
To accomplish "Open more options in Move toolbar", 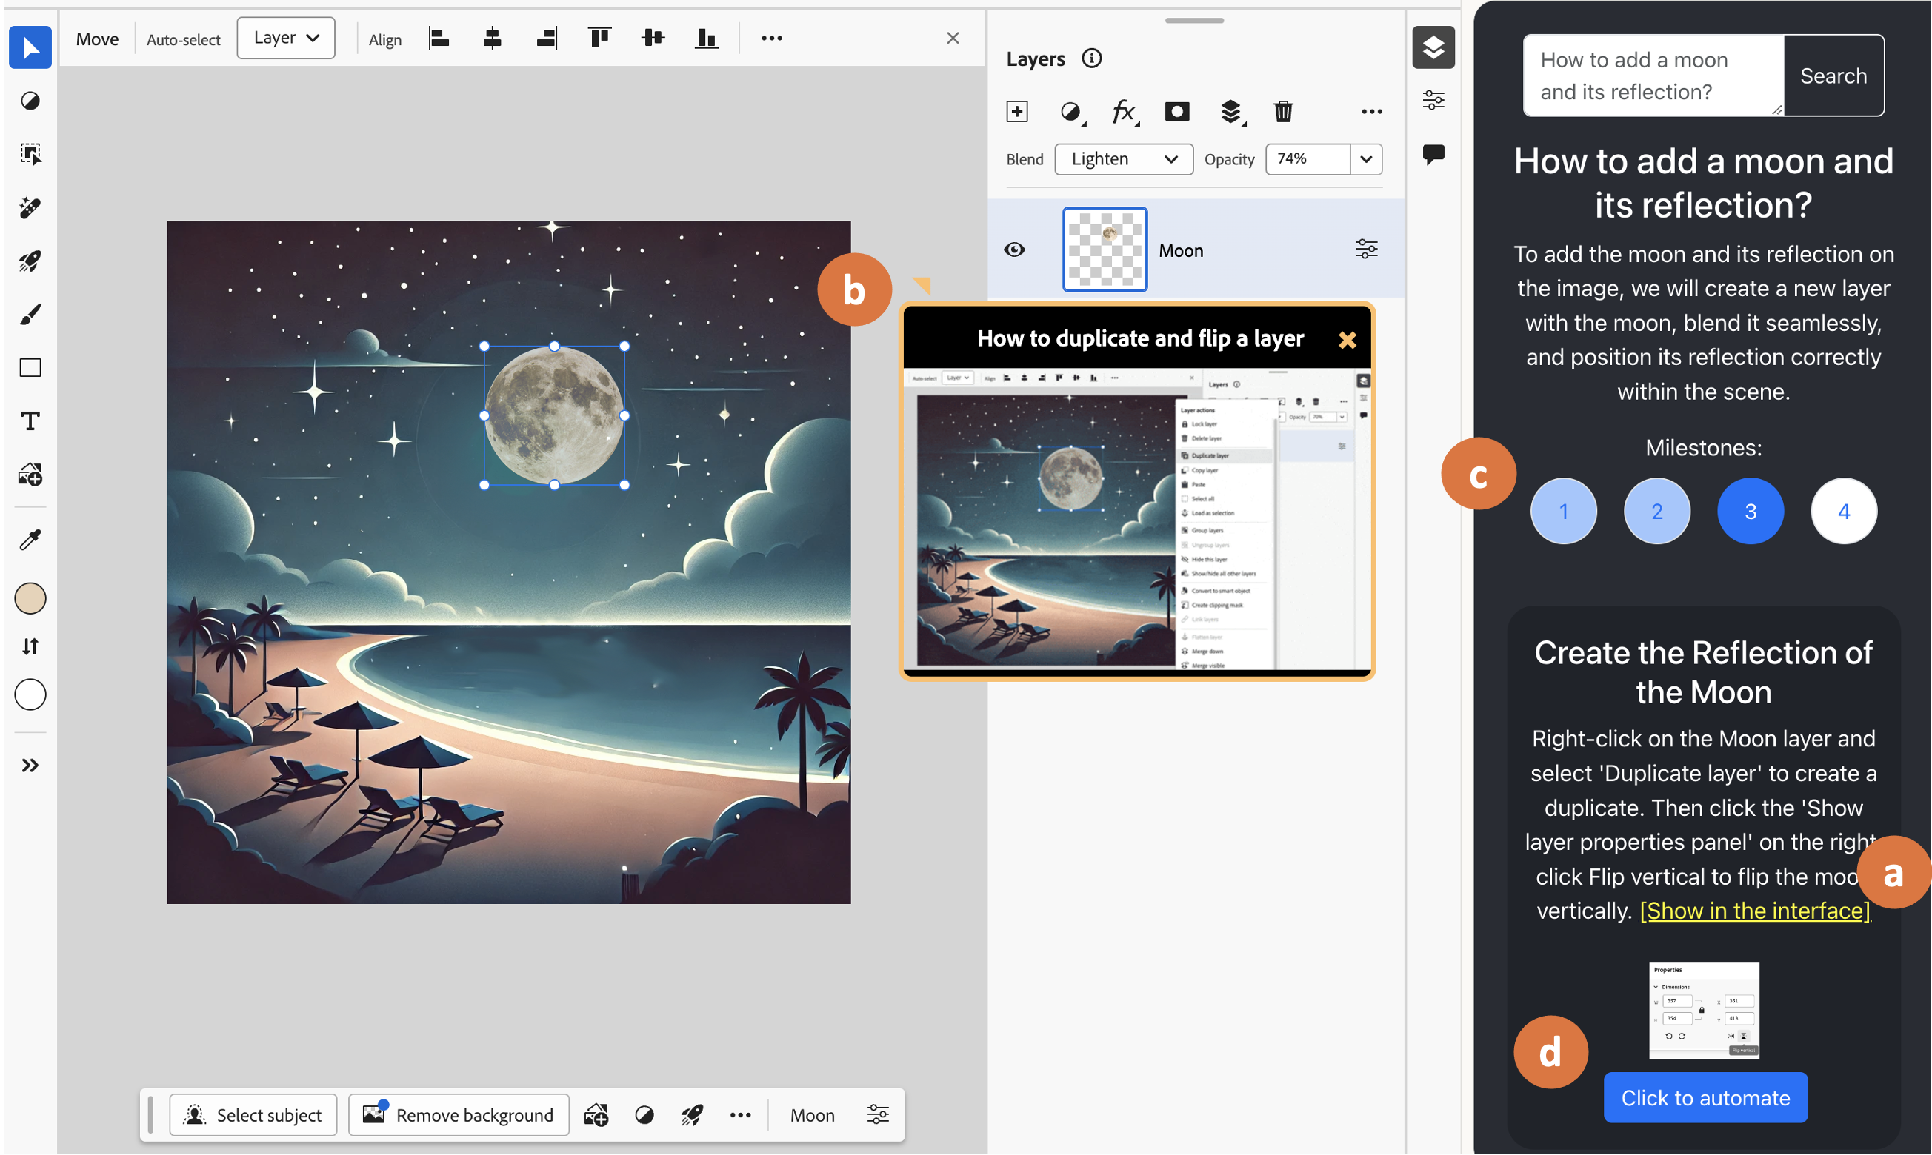I will (772, 38).
